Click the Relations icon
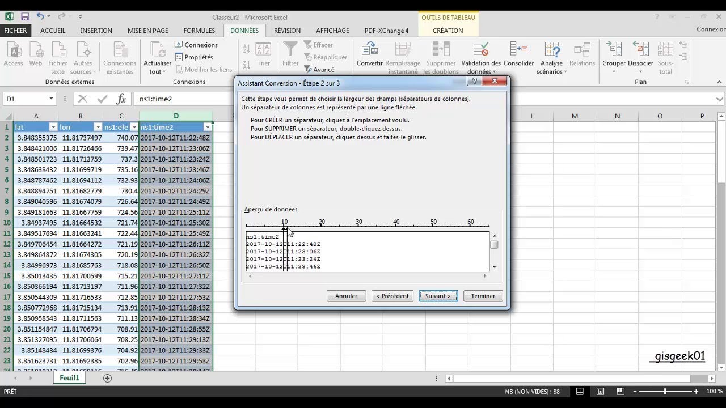The image size is (726, 408). coord(582,56)
